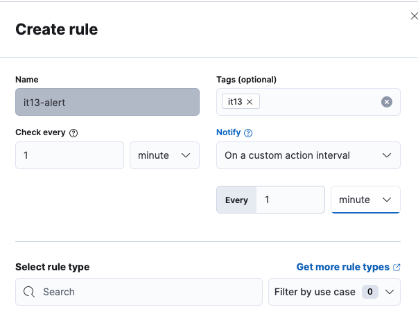Click the Every prefix label
Image resolution: width=418 pixels, height=314 pixels.
pos(236,200)
